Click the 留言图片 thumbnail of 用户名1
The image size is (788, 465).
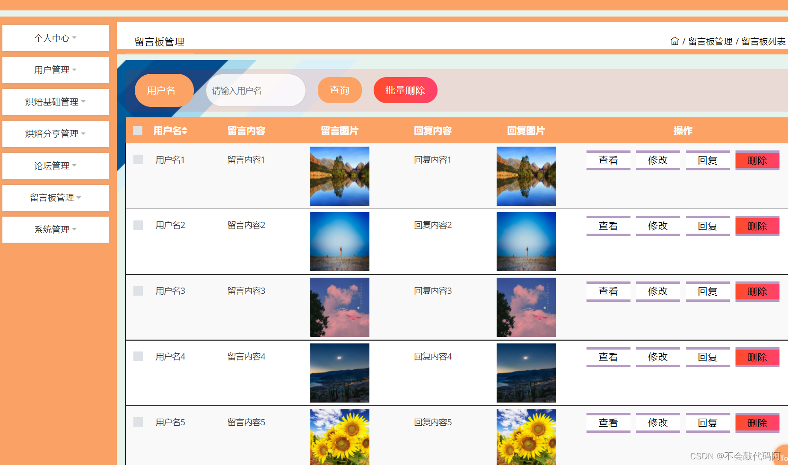coord(340,176)
